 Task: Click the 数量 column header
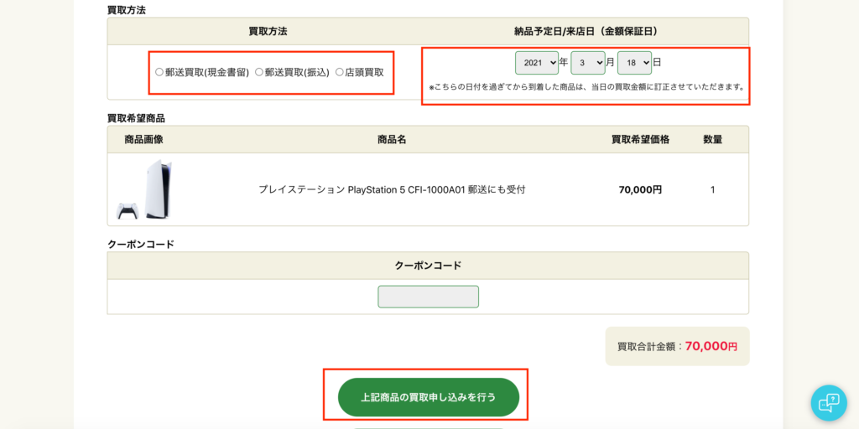(713, 140)
